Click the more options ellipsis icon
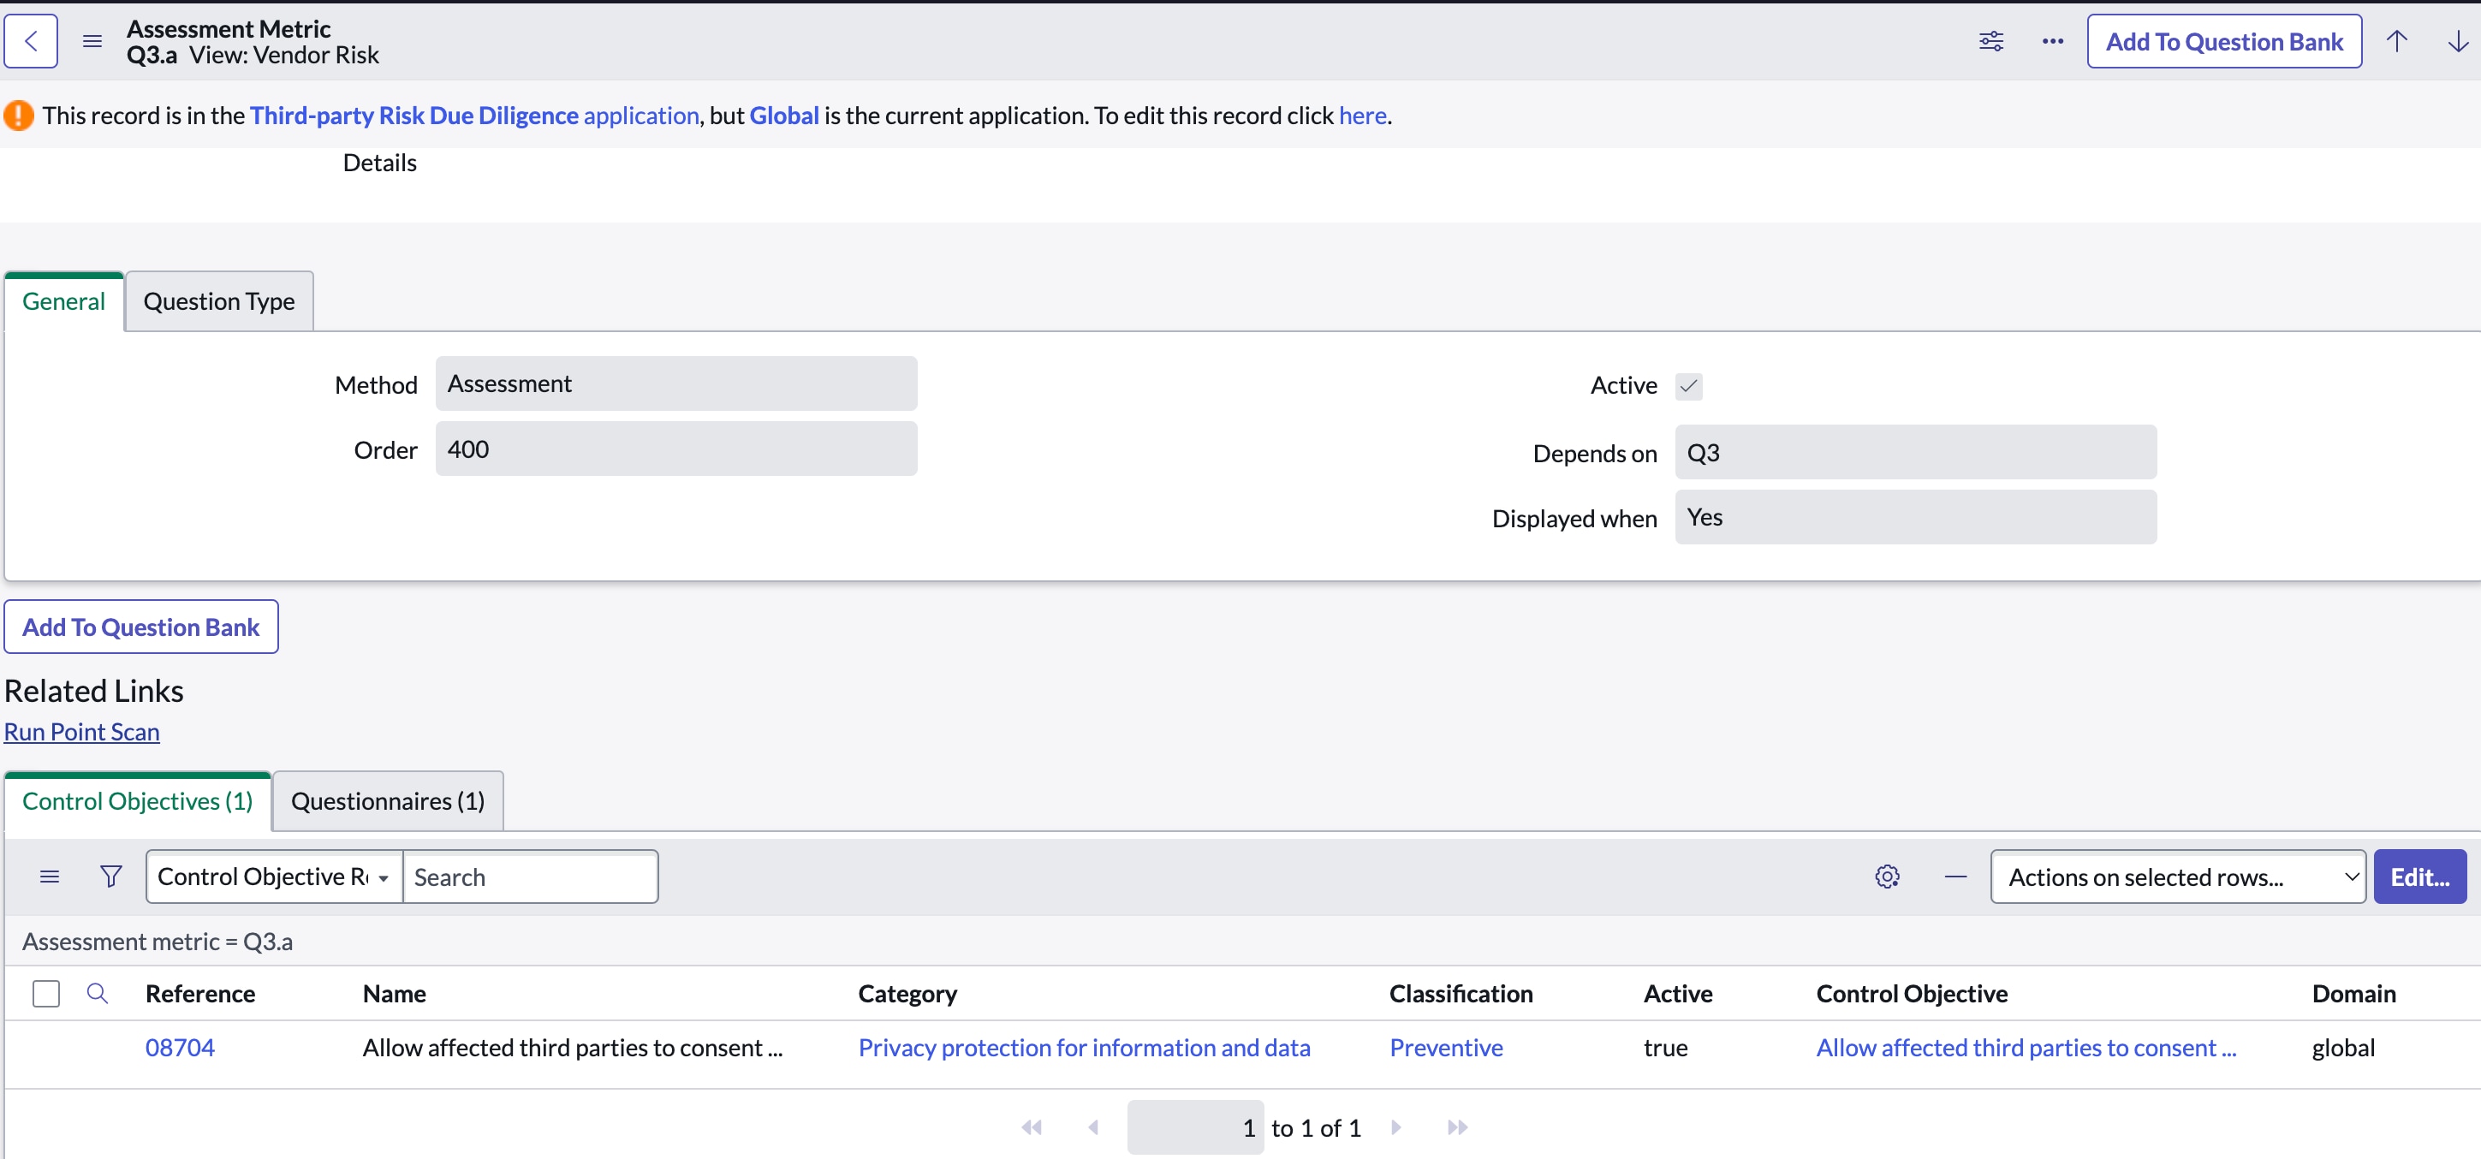This screenshot has height=1159, width=2481. click(2053, 40)
